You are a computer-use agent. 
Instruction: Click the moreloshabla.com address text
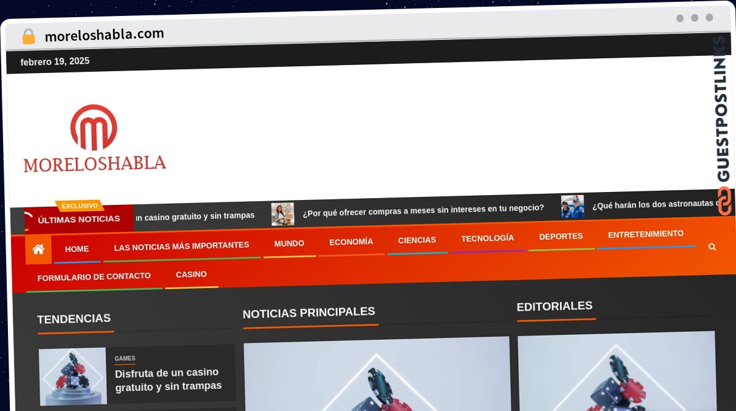point(104,34)
